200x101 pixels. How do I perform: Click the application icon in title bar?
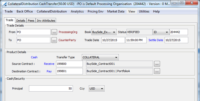tap(5, 4)
